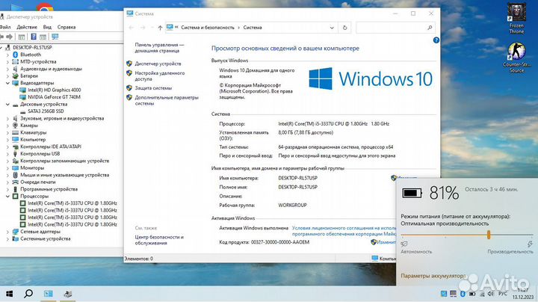The height and width of the screenshot is (302, 538).
Task: Click the Device Manager taskbar button
Action: pos(67,294)
